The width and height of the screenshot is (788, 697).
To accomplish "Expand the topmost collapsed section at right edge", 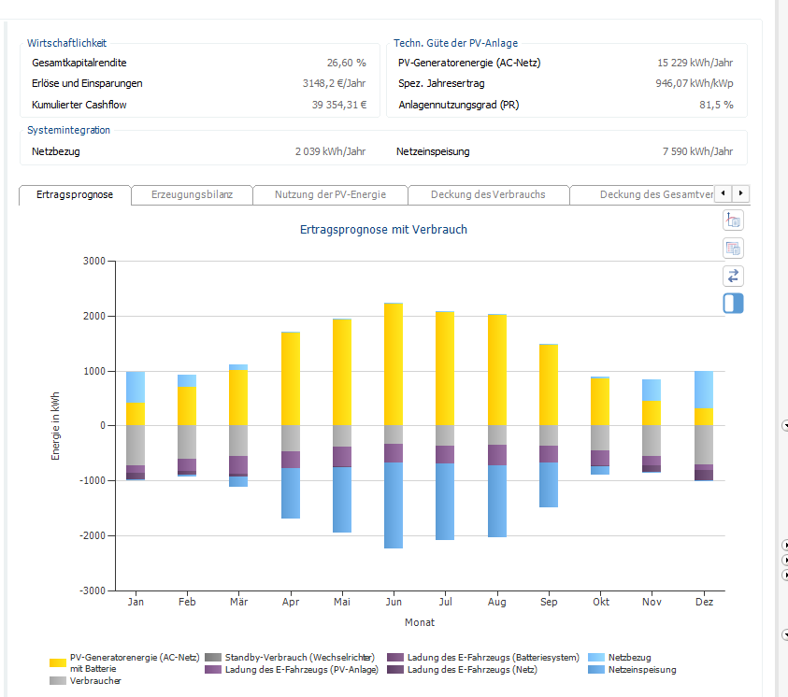I will pyautogui.click(x=784, y=545).
